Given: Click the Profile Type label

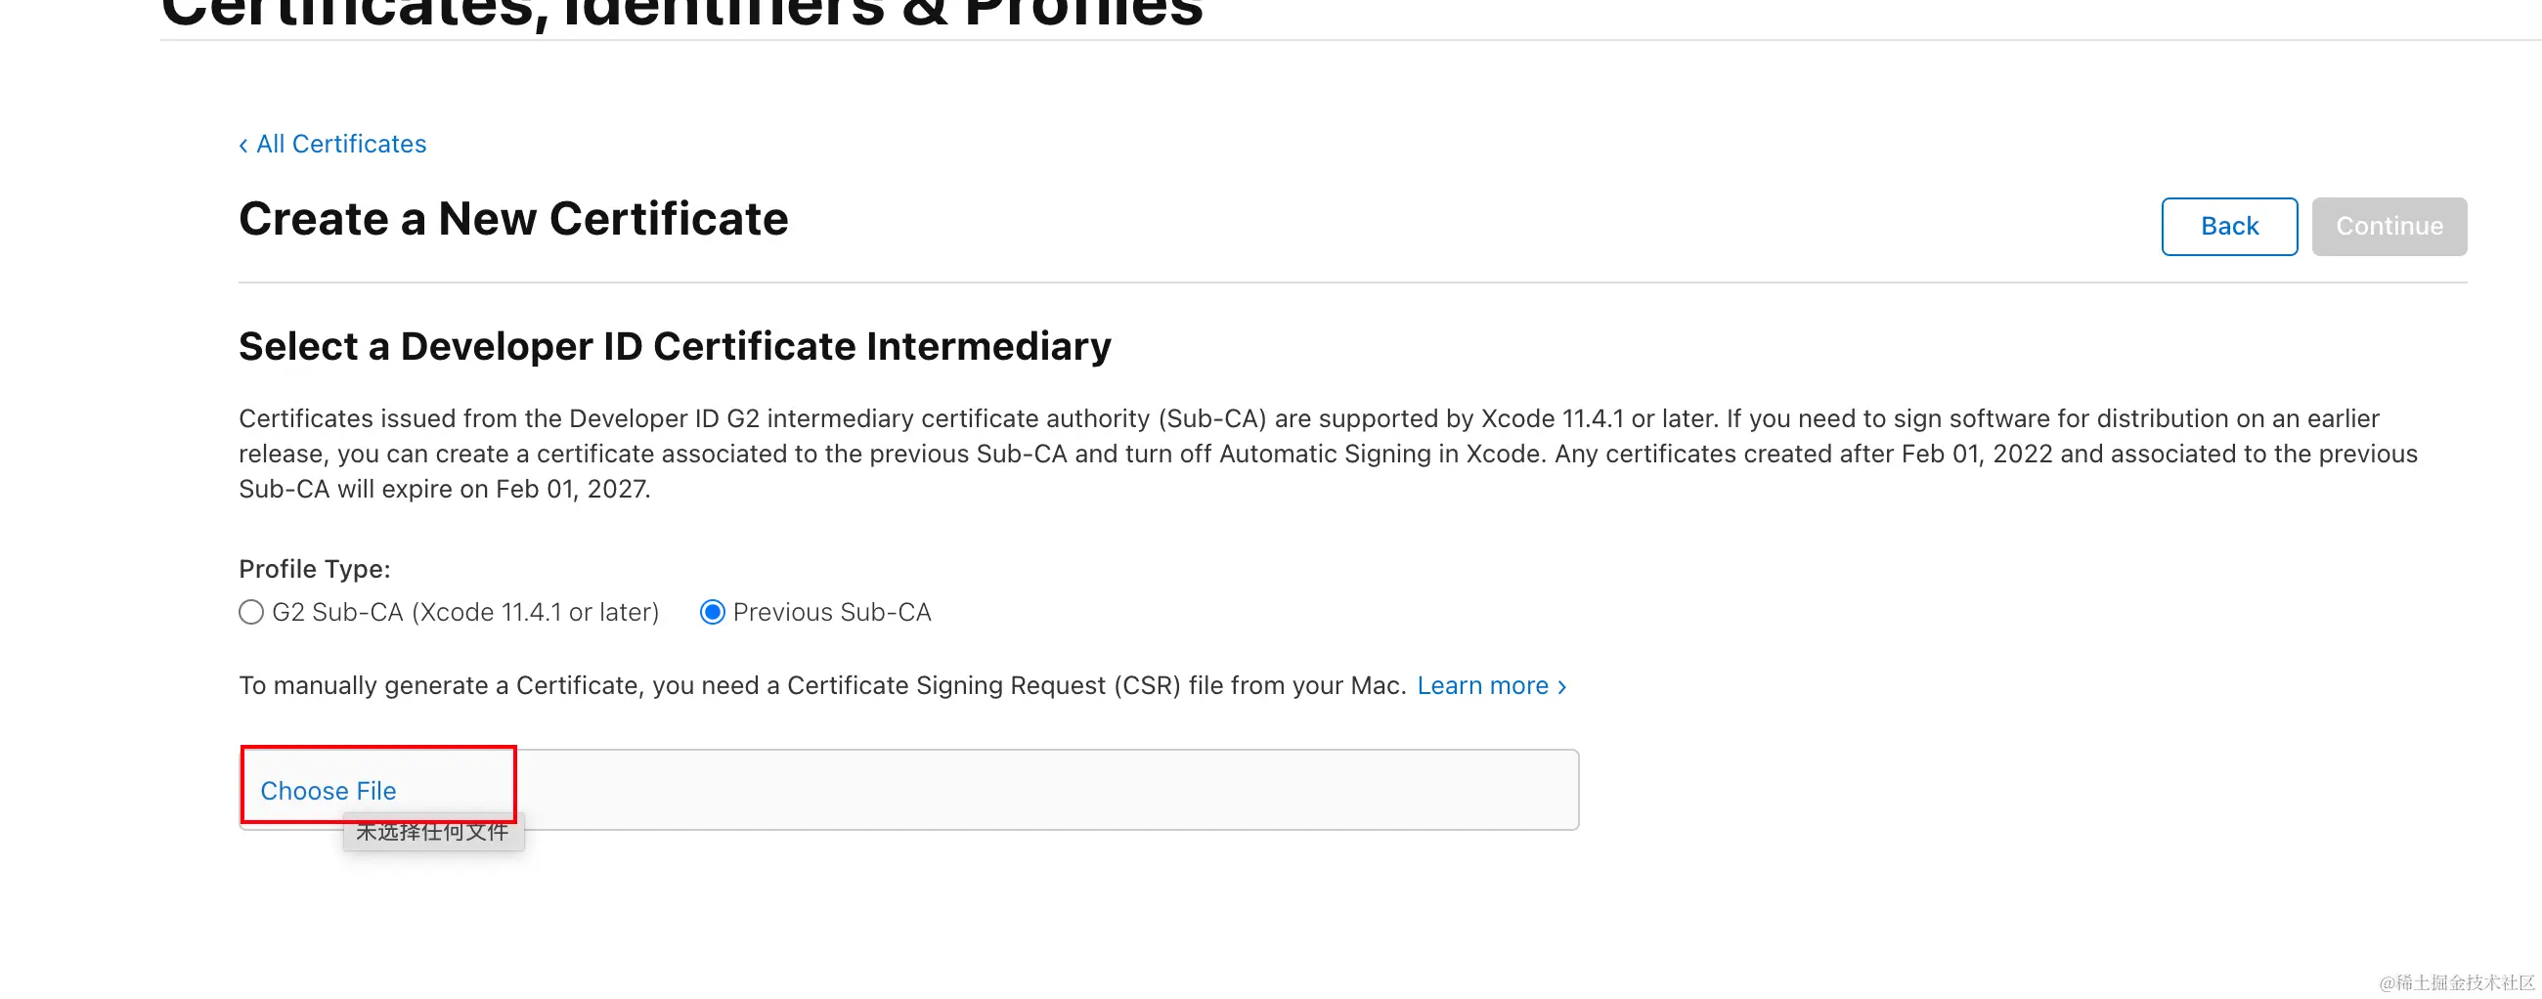Looking at the screenshot, I should tap(314, 569).
